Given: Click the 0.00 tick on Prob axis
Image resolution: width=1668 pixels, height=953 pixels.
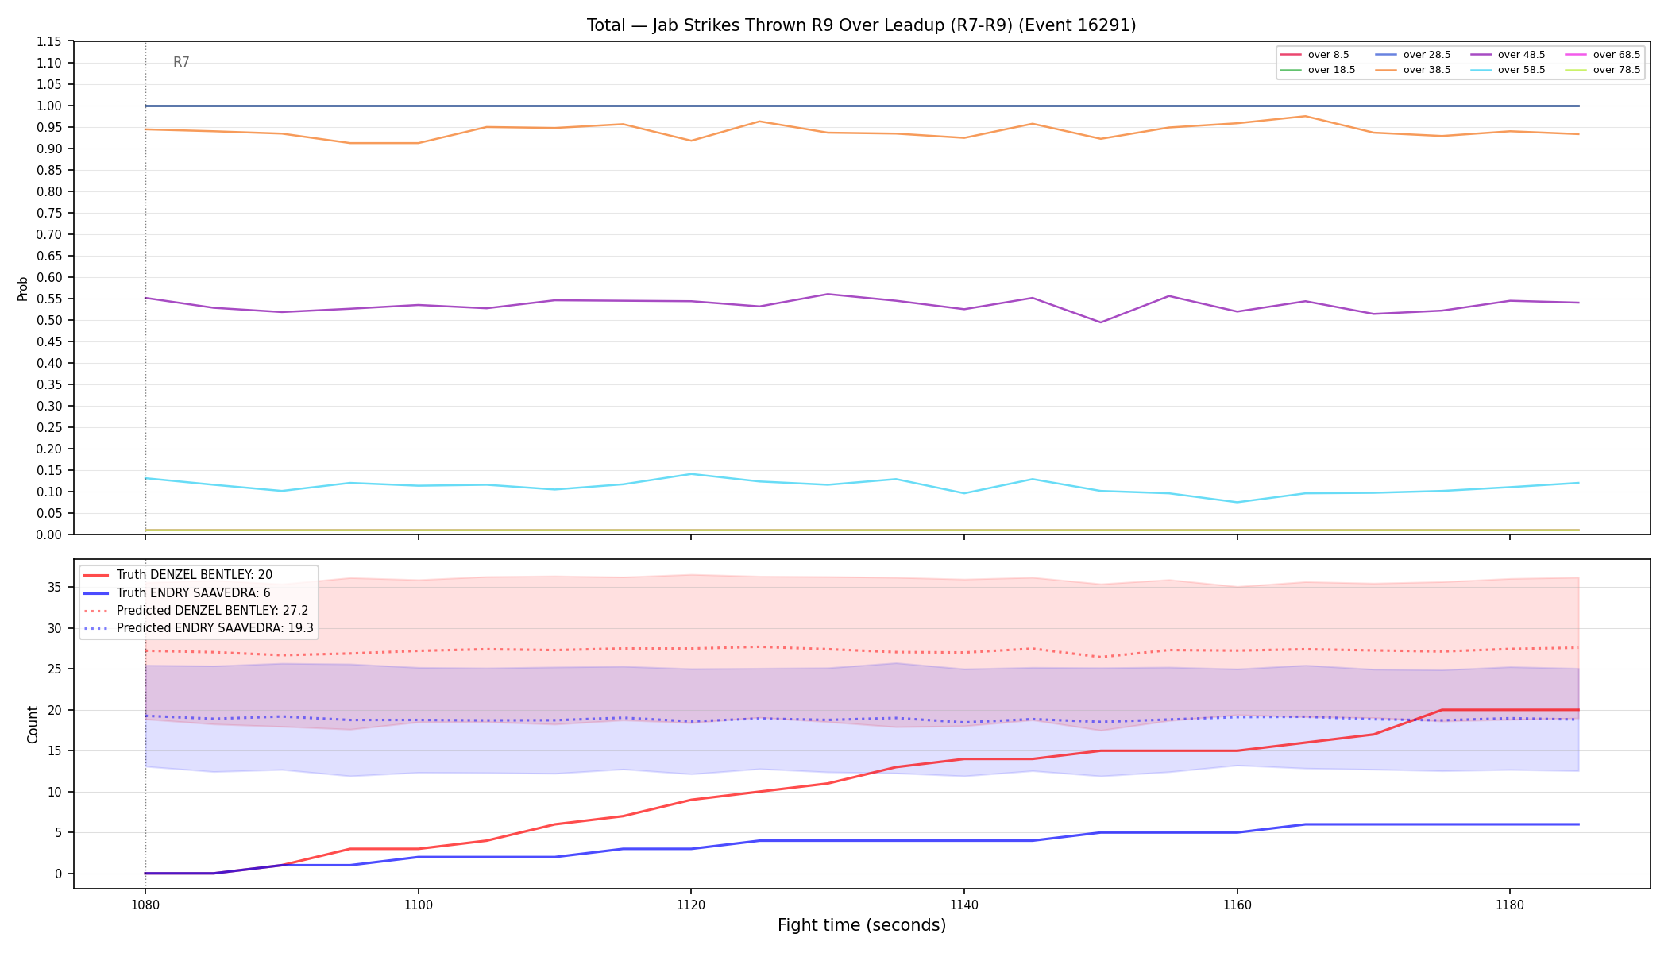Looking at the screenshot, I should (49, 534).
